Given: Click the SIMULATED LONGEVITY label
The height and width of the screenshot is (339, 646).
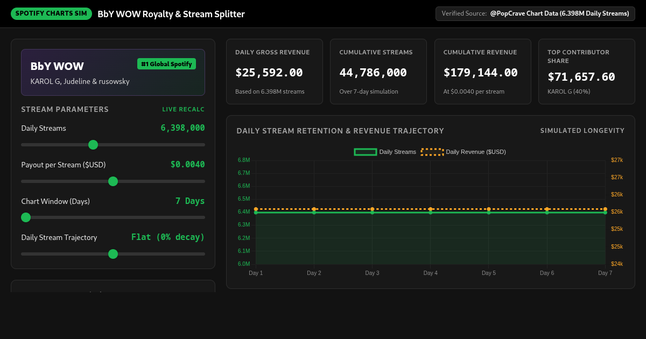Looking at the screenshot, I should [x=582, y=131].
